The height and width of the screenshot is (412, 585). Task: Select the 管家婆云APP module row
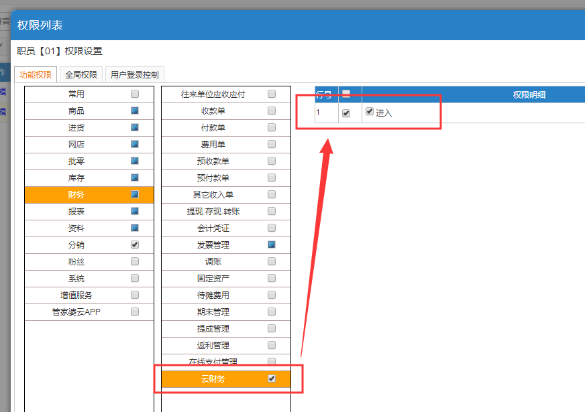click(x=89, y=312)
